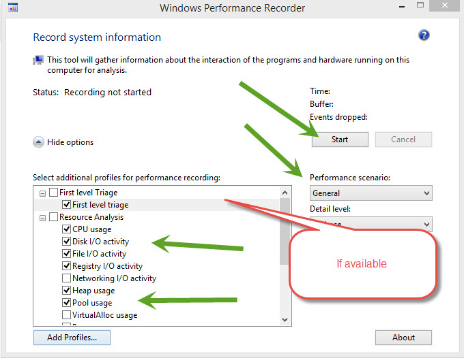The width and height of the screenshot is (464, 358).
Task: Collapse the Resource Analysis tree node
Action: tap(42, 218)
